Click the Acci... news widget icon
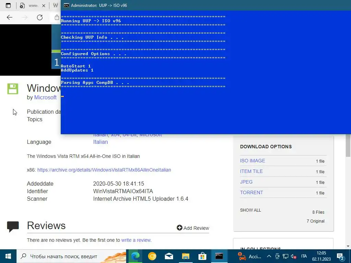 coord(242,256)
